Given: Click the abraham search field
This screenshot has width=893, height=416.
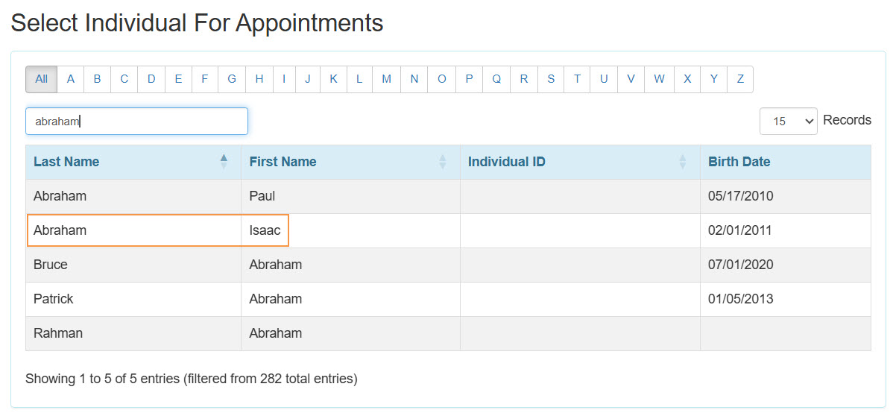Looking at the screenshot, I should point(136,122).
